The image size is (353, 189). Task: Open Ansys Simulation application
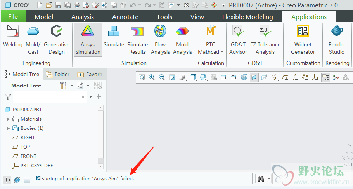point(88,40)
